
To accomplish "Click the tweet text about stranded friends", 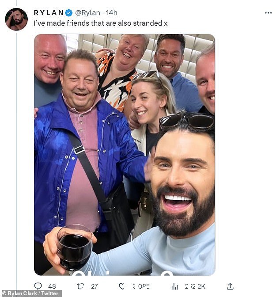I will (x=101, y=23).
